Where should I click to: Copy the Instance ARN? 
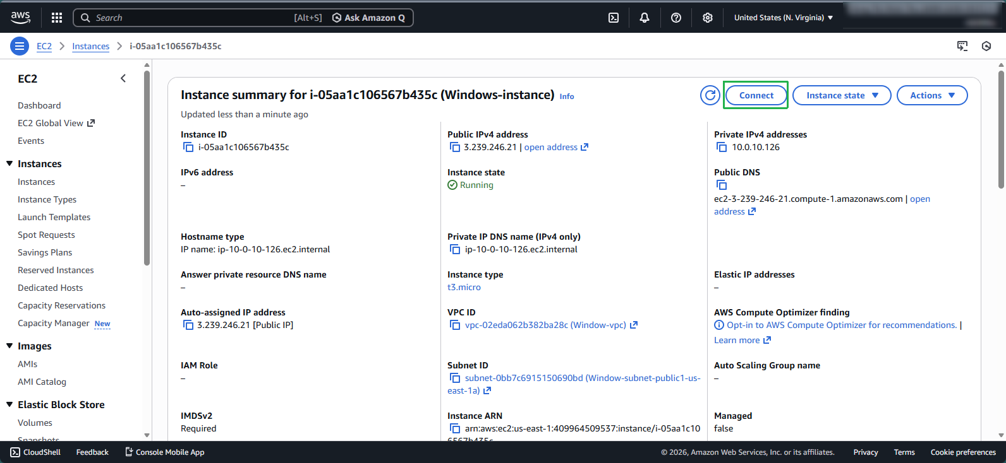[x=455, y=428]
